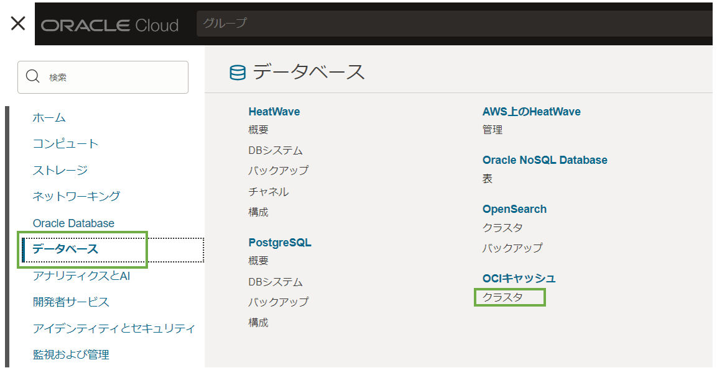
Task: Open 管理 under AWS上のHeatWave
Action: (x=492, y=130)
